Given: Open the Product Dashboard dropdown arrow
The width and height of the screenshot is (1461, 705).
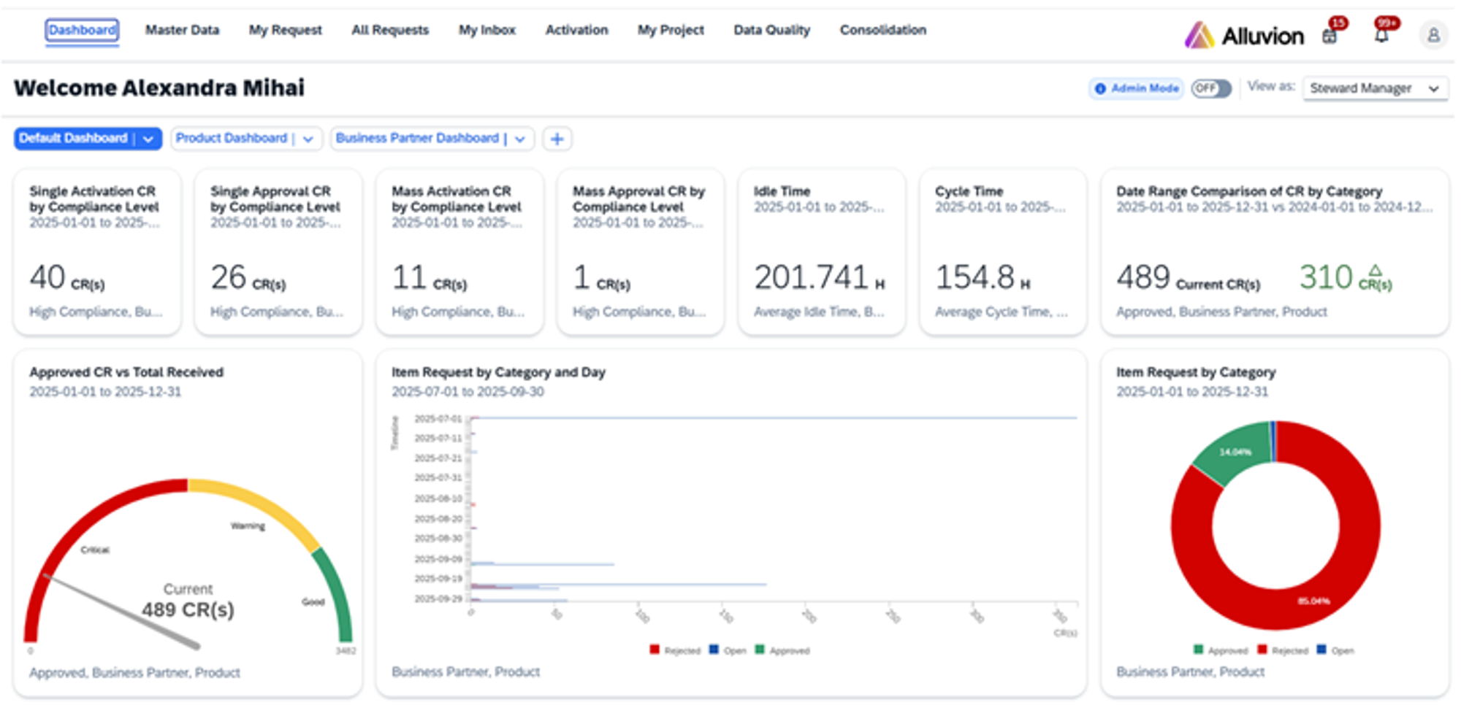Looking at the screenshot, I should [x=309, y=138].
